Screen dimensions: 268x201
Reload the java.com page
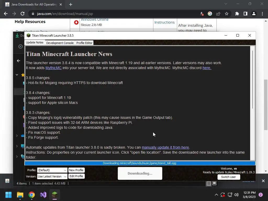point(23,14)
